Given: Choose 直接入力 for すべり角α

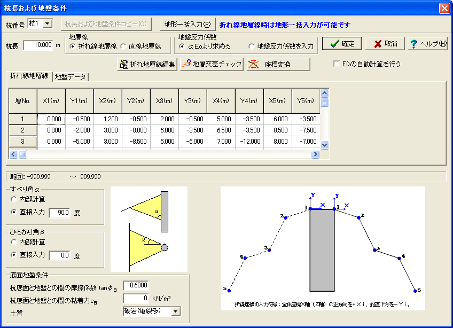Looking at the screenshot, I should point(13,212).
